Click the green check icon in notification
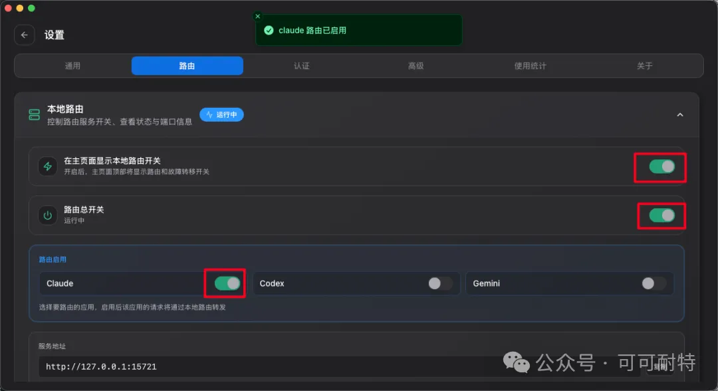The width and height of the screenshot is (718, 391). coord(269,30)
